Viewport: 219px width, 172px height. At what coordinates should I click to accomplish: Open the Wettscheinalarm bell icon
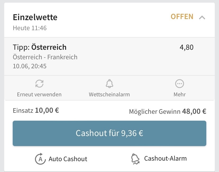click(109, 84)
